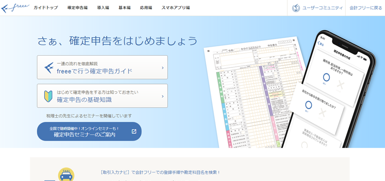Open freeeで行う確定申告ガイド card

102,67
